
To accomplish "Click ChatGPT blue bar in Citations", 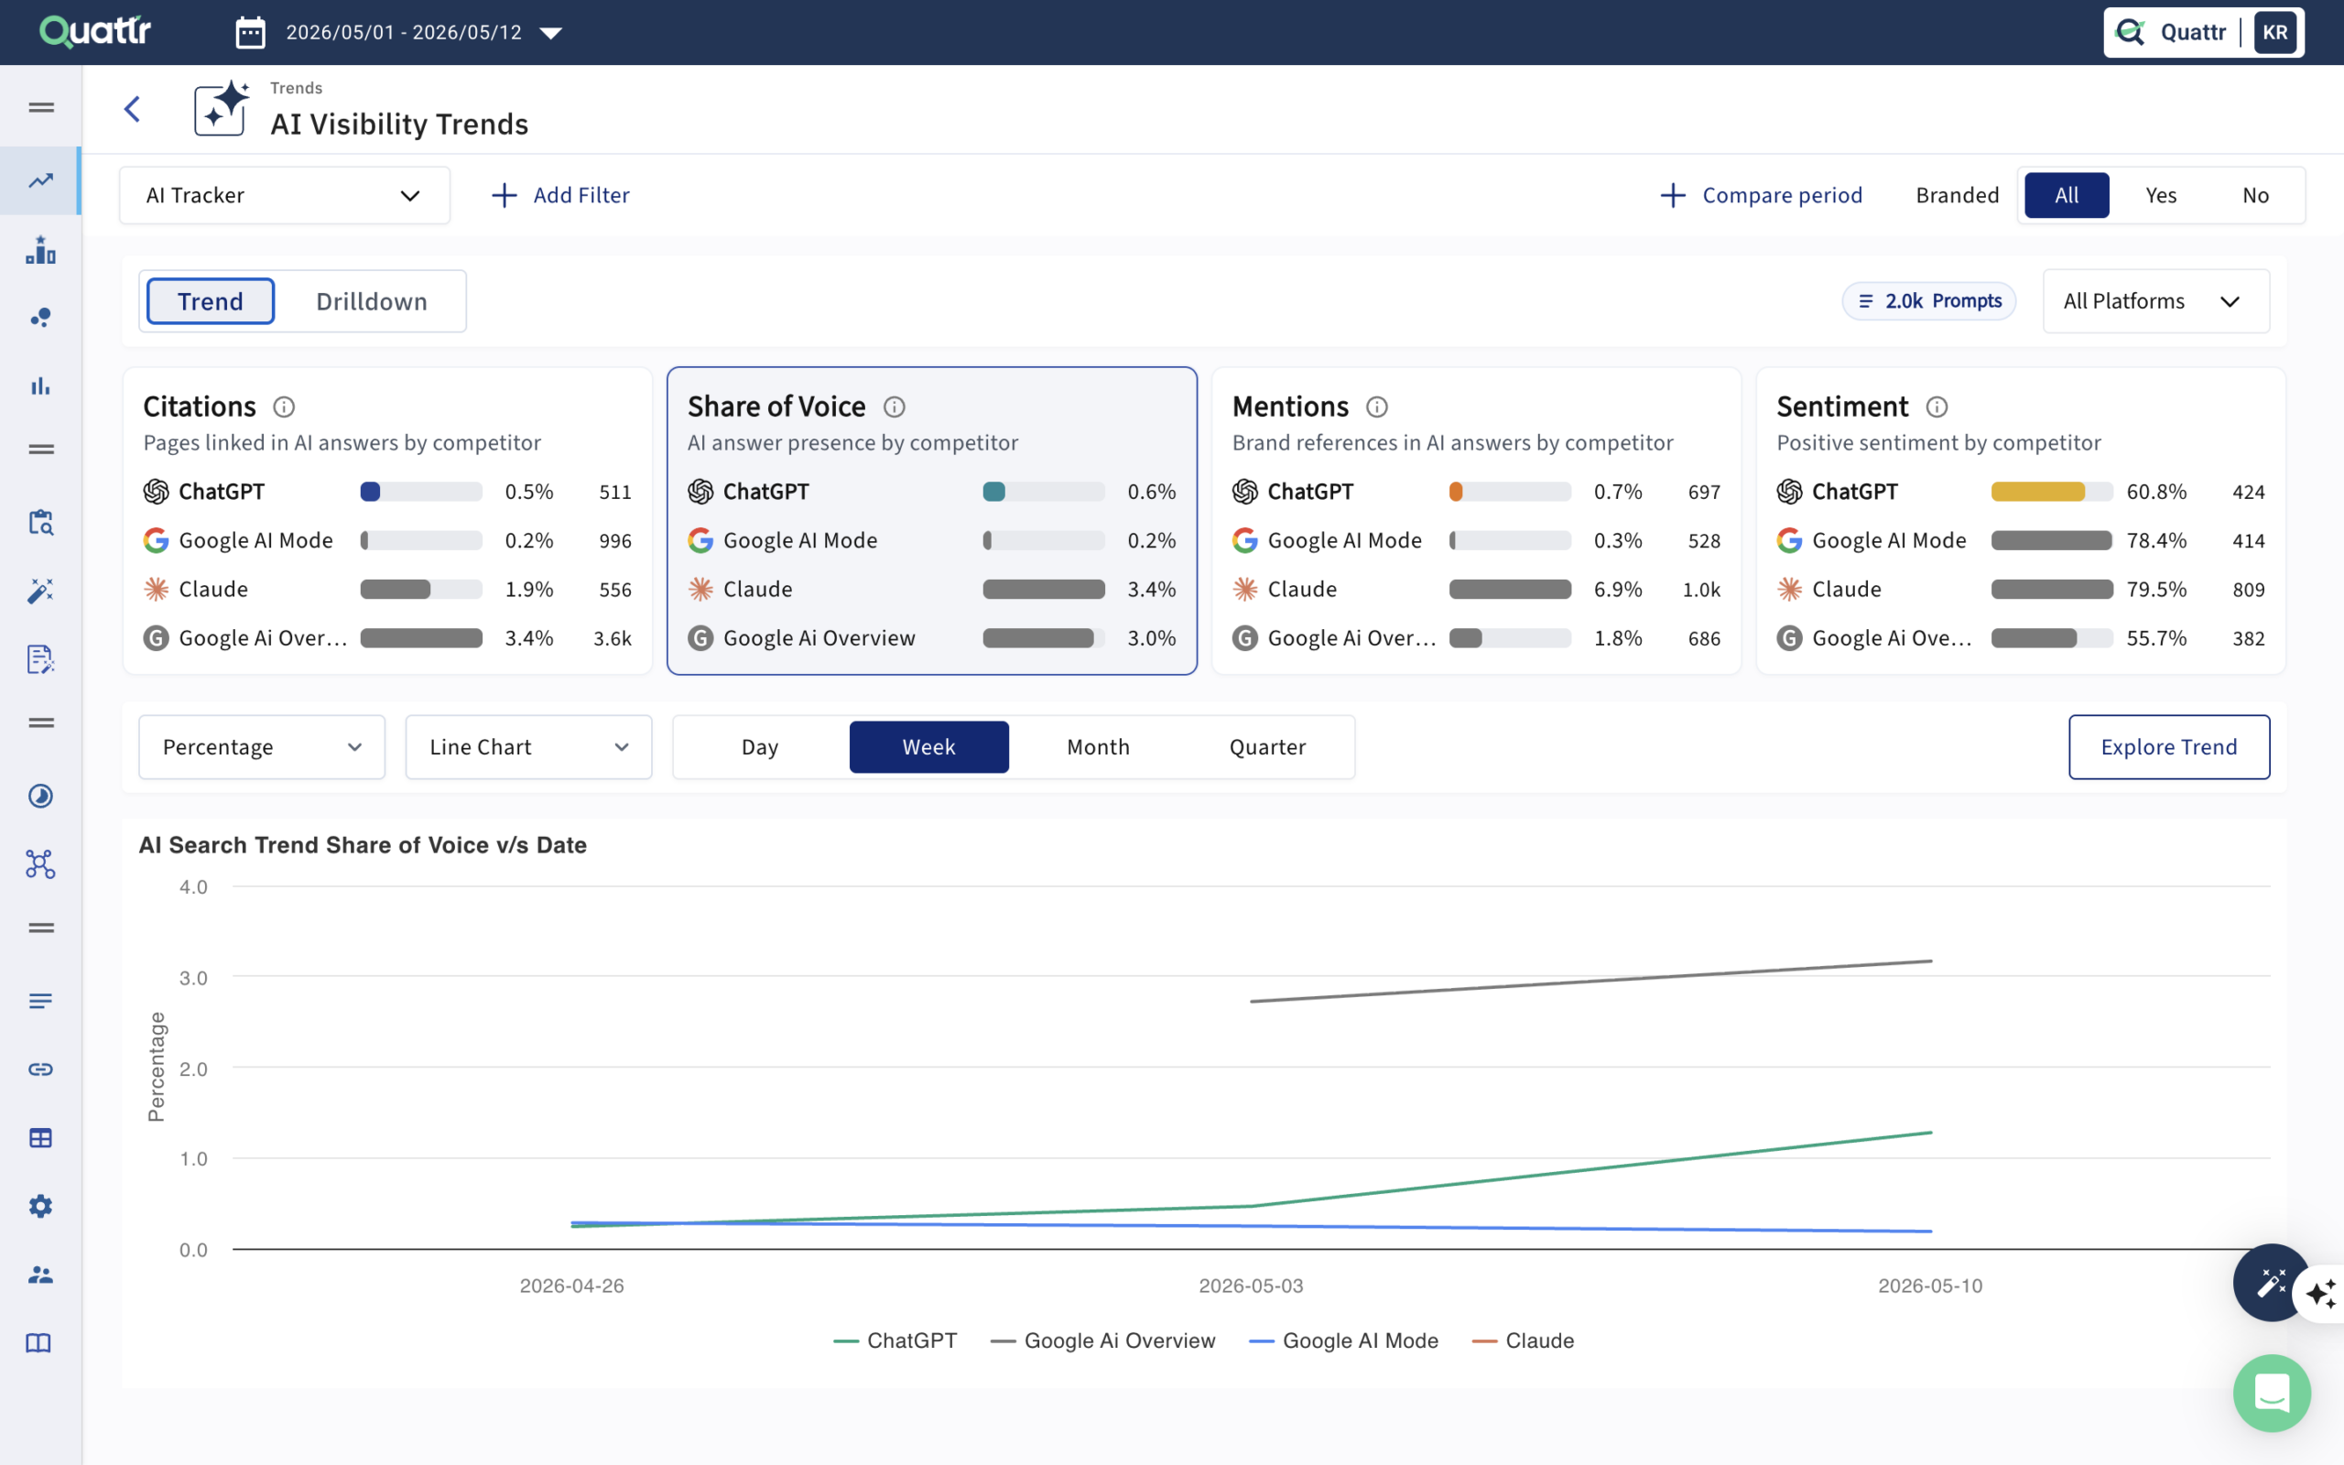I will tap(370, 492).
